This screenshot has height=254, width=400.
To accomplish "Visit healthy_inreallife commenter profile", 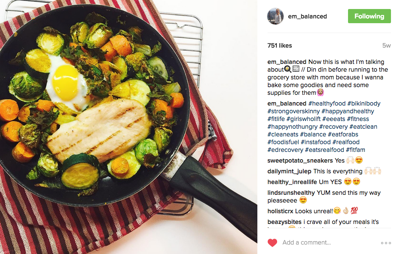I will coord(292,182).
